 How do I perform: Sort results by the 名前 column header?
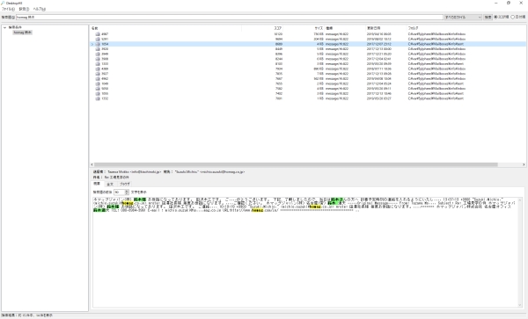point(95,29)
